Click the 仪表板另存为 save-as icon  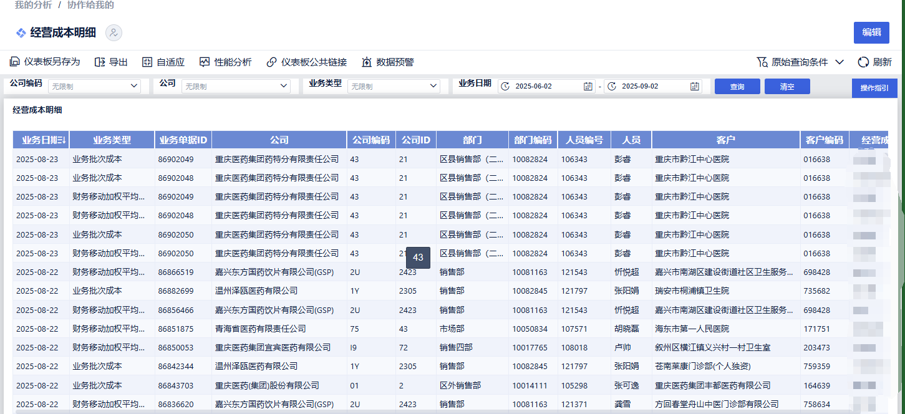pos(14,62)
